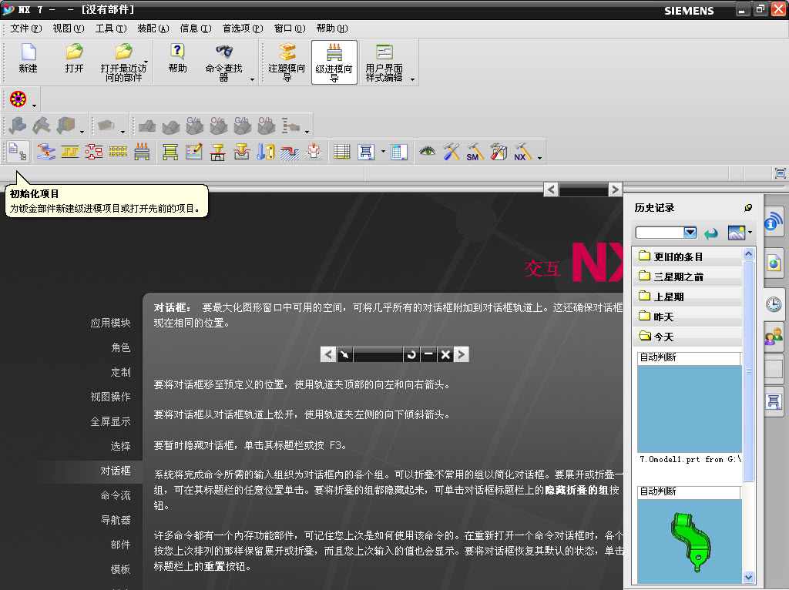Click the yellow strip layout grid icon

point(118,152)
